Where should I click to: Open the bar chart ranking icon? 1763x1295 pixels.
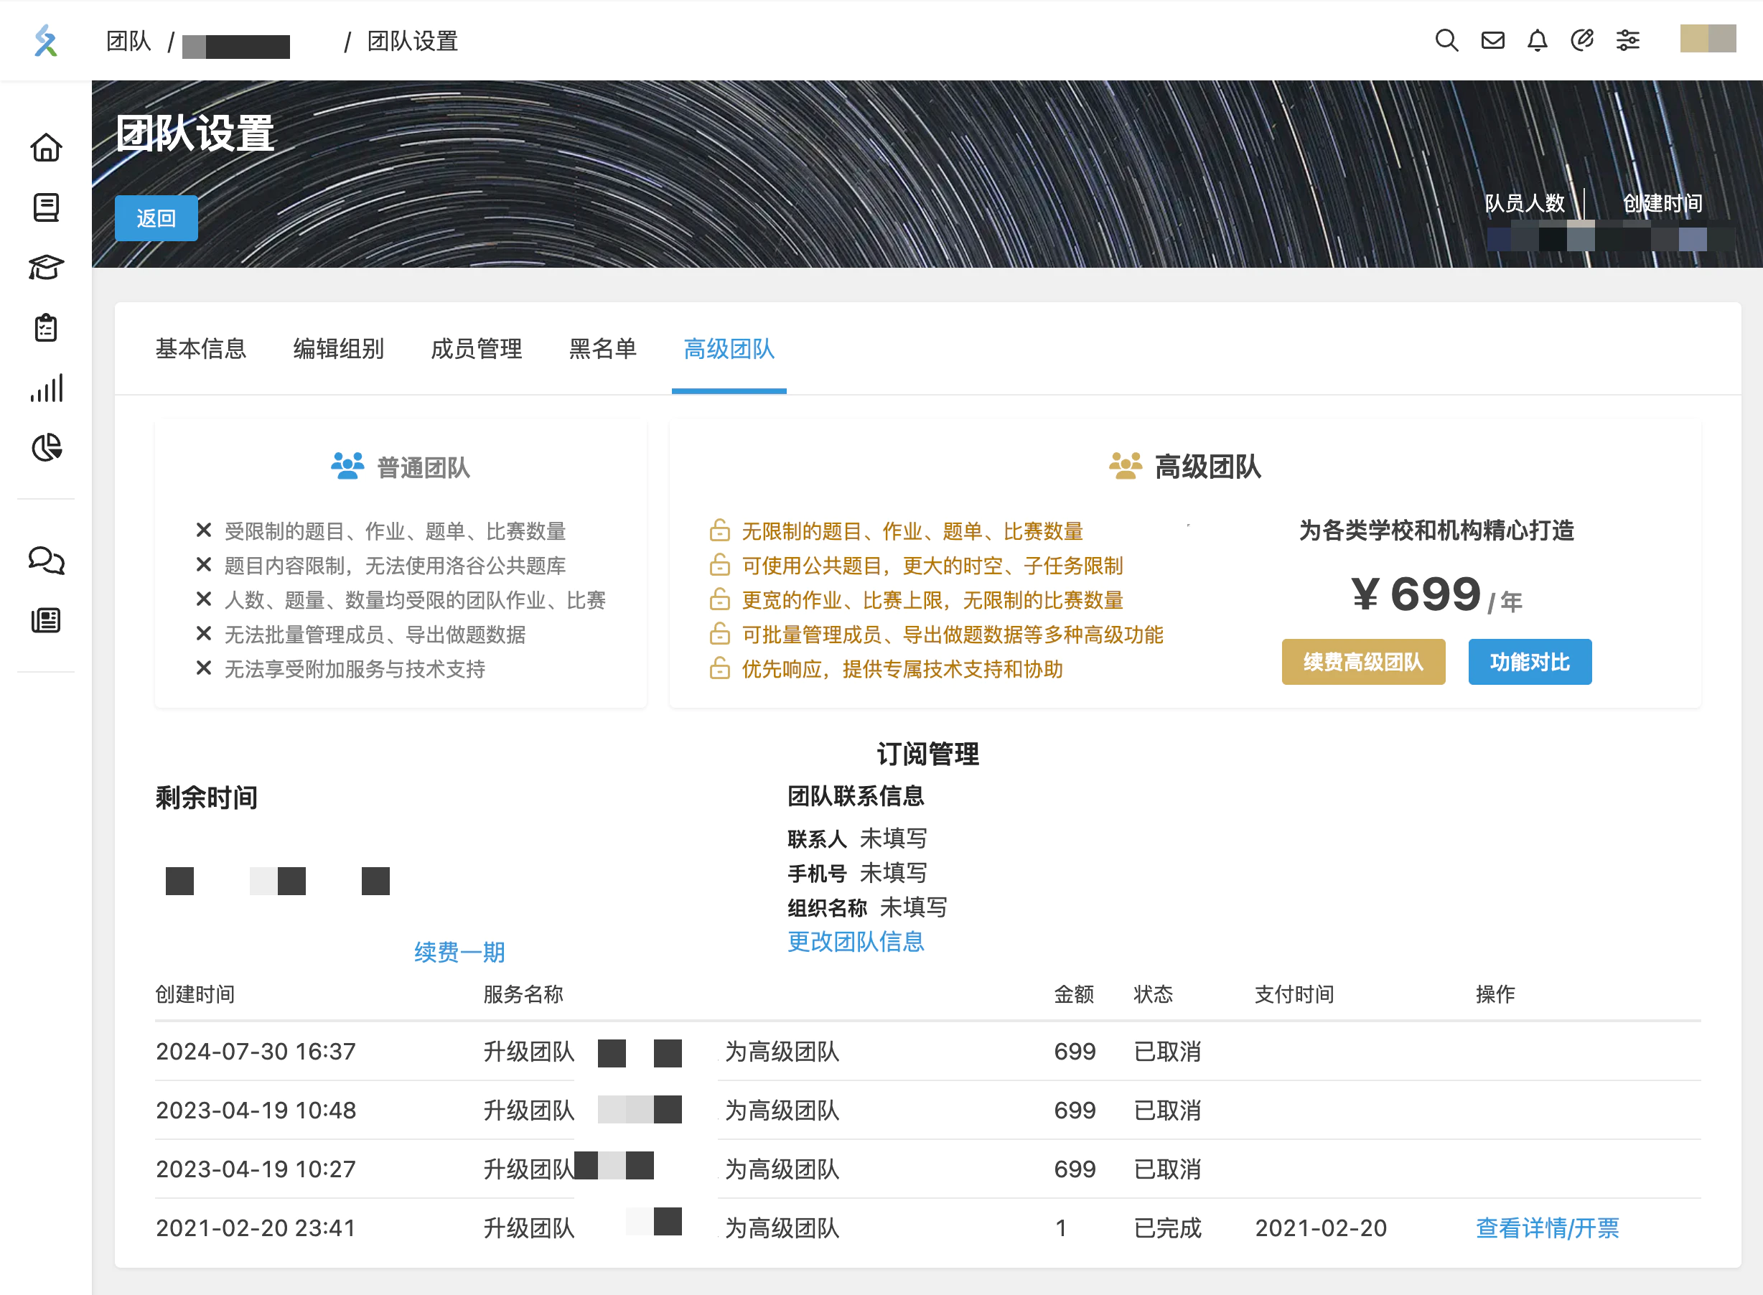46,388
